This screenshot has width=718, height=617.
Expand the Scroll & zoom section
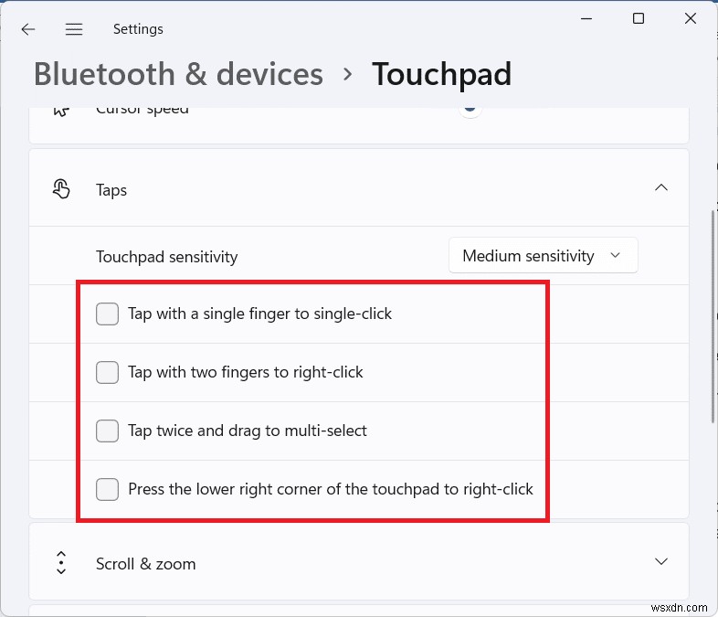[661, 561]
